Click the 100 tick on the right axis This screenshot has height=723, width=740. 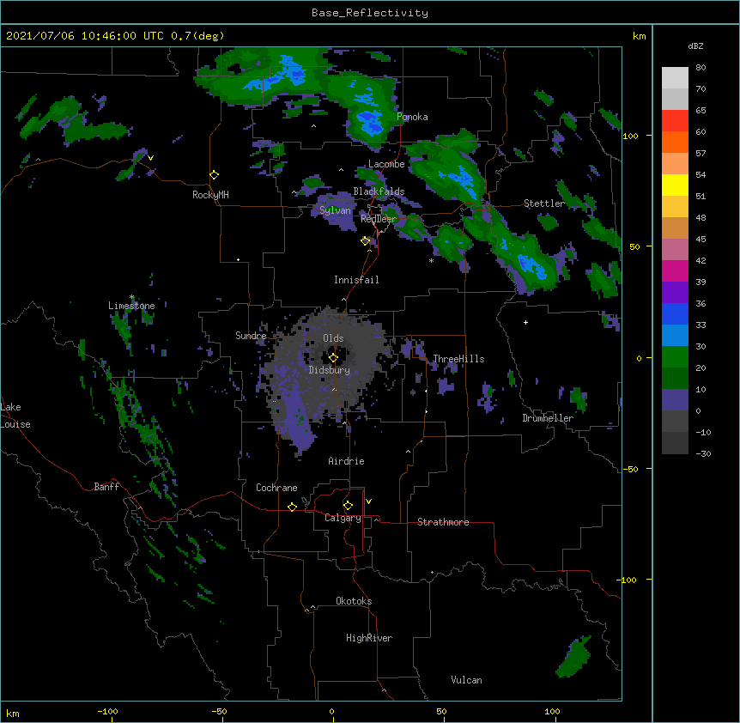tap(630, 136)
